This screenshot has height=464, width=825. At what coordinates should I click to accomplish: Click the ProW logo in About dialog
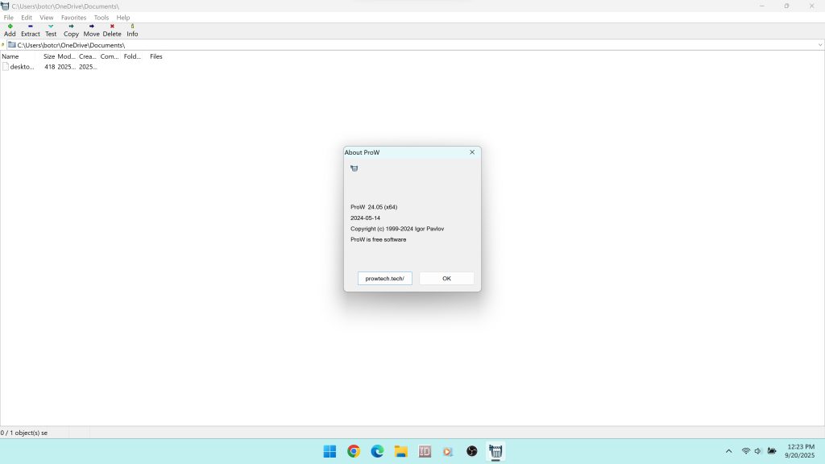coord(354,168)
